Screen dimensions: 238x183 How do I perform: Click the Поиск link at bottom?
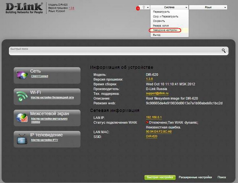coord(222,177)
